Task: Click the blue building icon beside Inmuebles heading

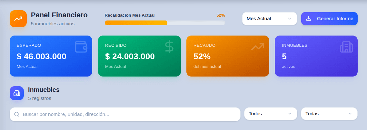Action: pos(17,93)
